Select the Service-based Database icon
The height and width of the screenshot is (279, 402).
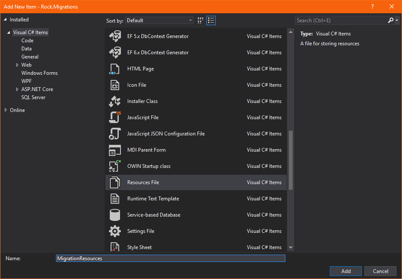[114, 215]
